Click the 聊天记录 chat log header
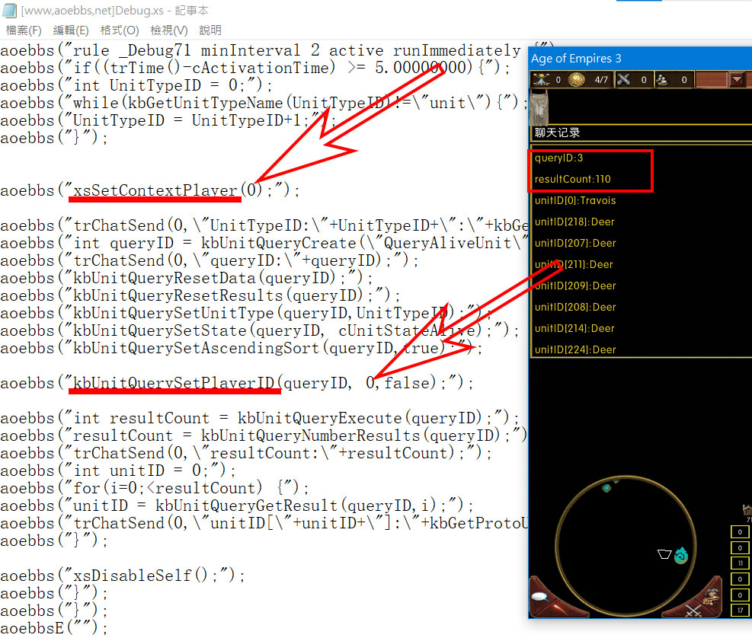The image size is (752, 638). click(557, 132)
